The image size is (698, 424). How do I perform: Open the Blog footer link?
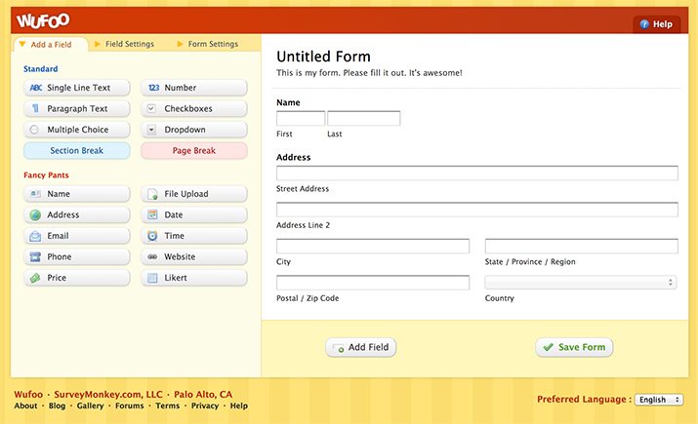(57, 405)
